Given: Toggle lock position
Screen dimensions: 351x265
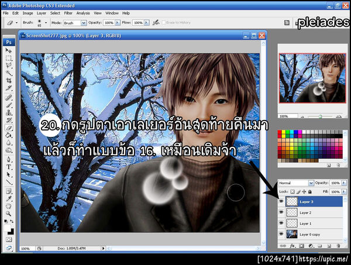Looking at the screenshot, I should click(304, 192).
